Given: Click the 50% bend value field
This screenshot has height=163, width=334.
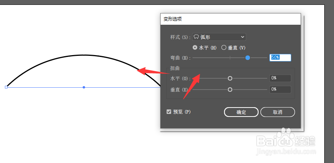Looking at the screenshot, I should coord(280,58).
